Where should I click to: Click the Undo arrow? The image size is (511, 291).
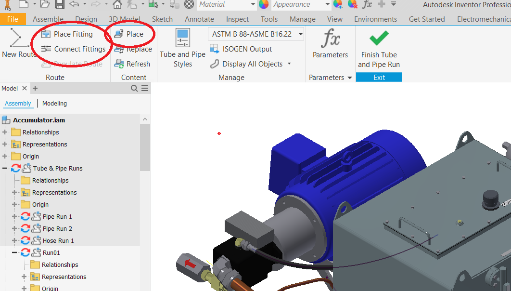click(74, 4)
